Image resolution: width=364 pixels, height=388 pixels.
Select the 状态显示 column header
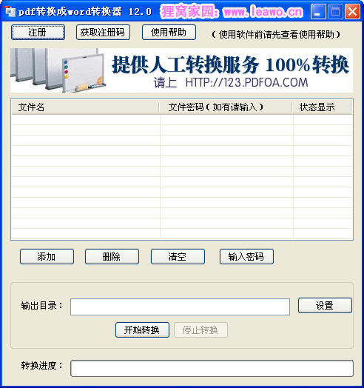[x=322, y=107]
